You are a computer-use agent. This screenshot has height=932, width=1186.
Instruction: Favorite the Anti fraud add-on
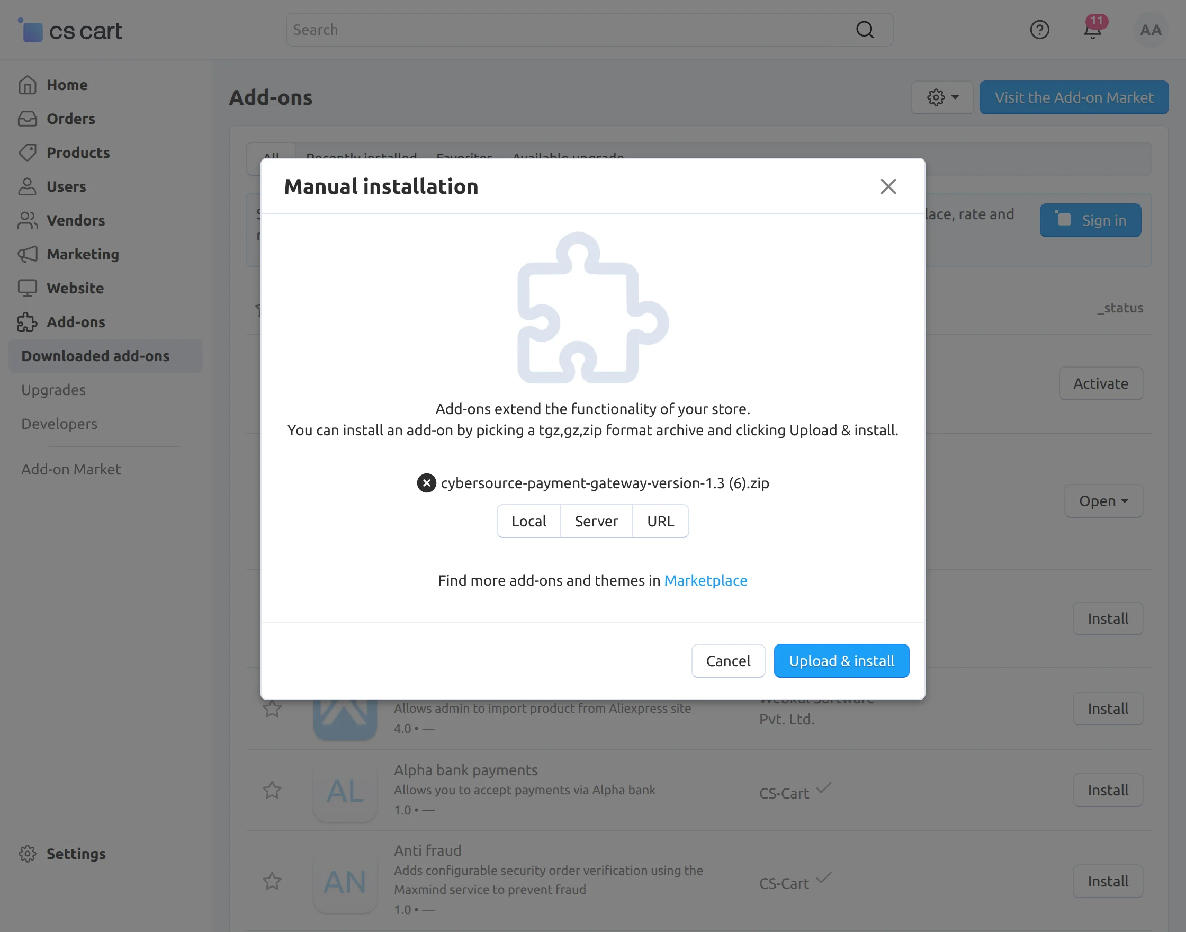click(x=272, y=881)
